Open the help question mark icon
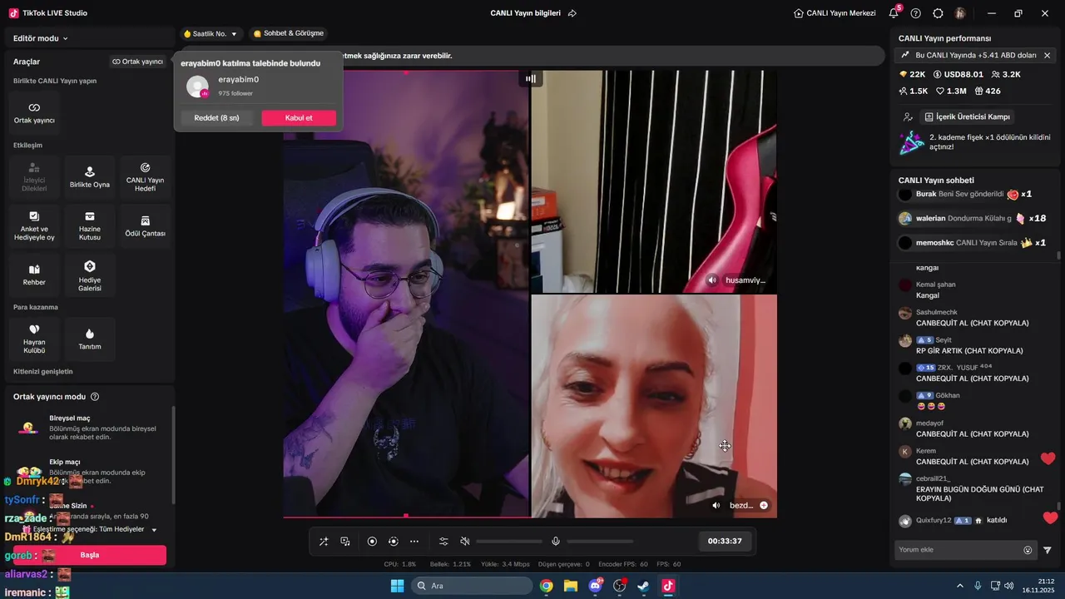The width and height of the screenshot is (1065, 599). (x=916, y=13)
